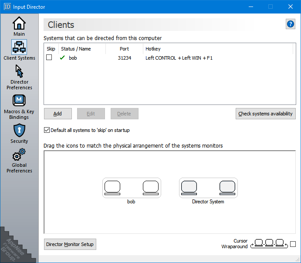
Task: Open Macros & Key Bindings icon
Action: 19,100
